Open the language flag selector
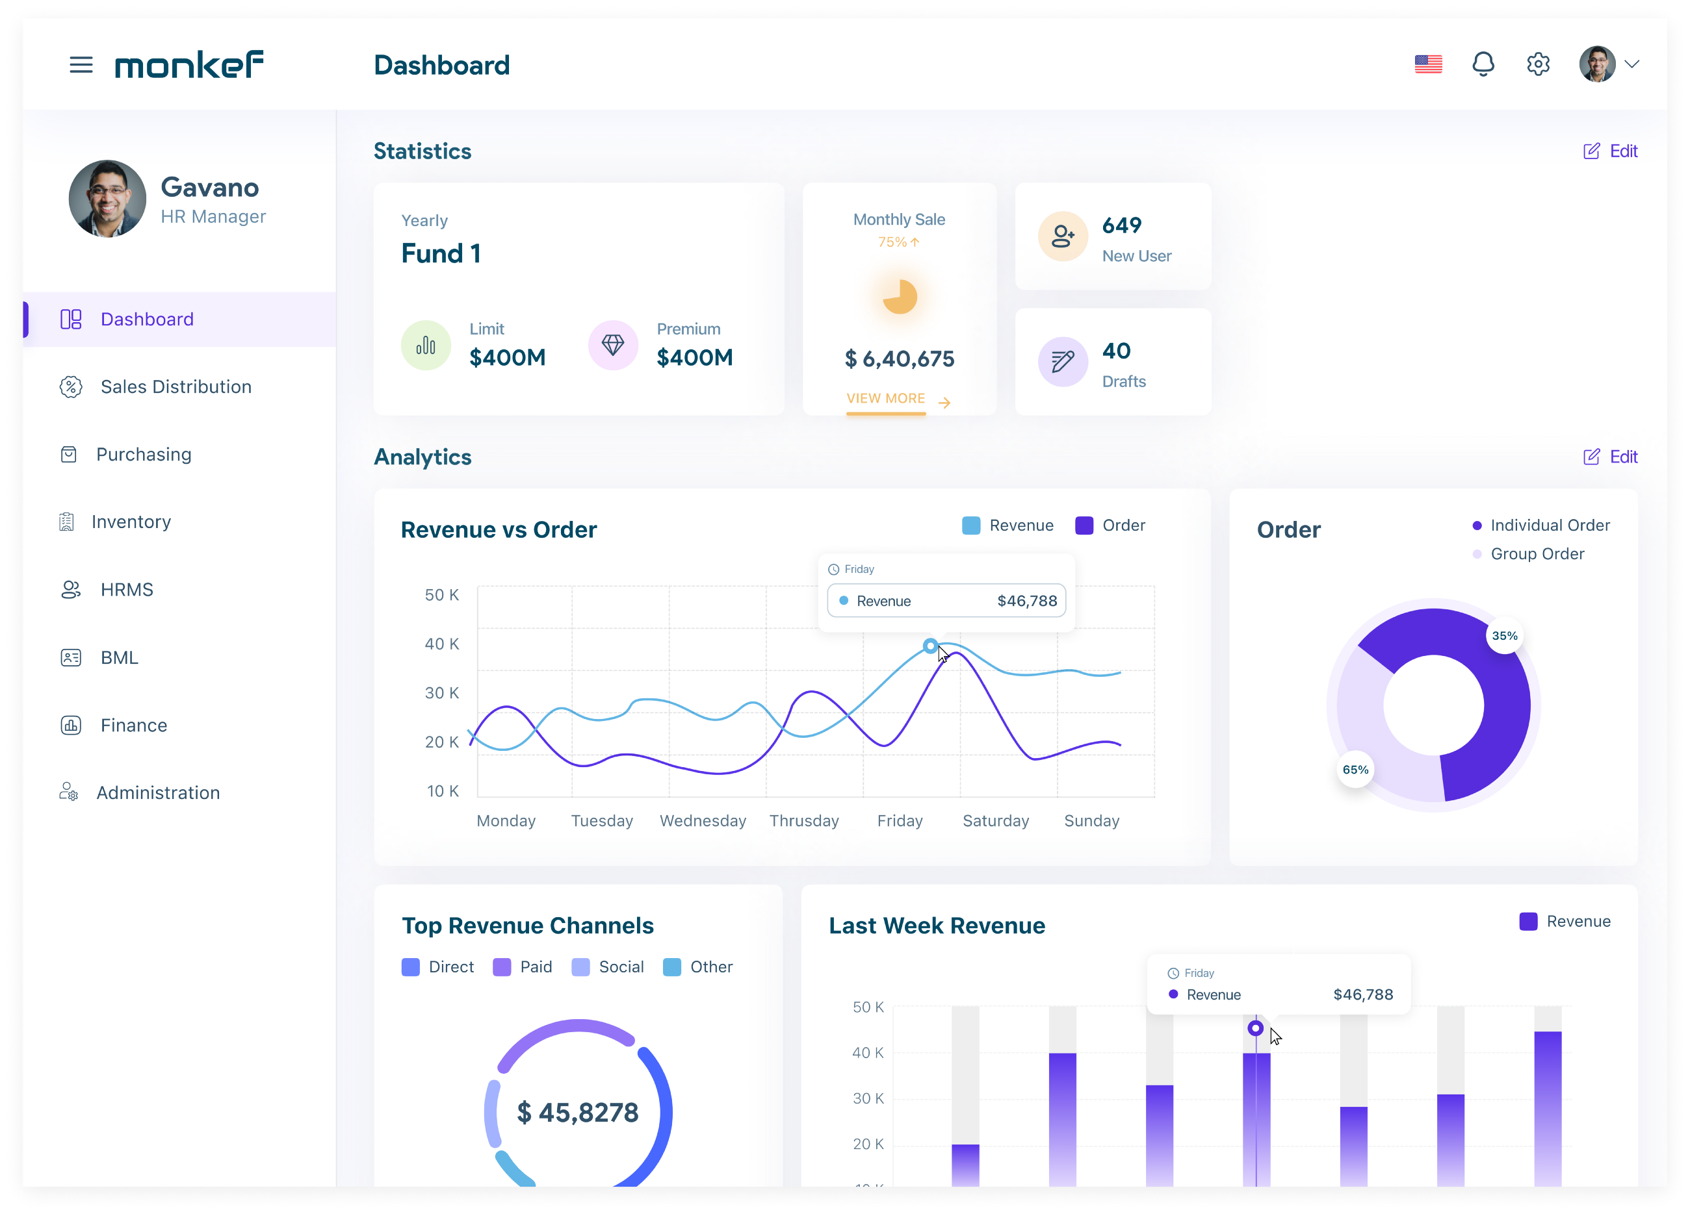This screenshot has width=1690, height=1214. (1429, 64)
